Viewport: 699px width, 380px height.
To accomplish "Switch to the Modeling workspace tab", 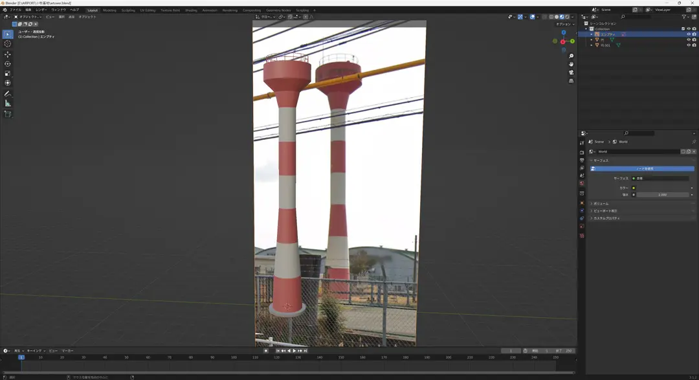I will pos(109,10).
